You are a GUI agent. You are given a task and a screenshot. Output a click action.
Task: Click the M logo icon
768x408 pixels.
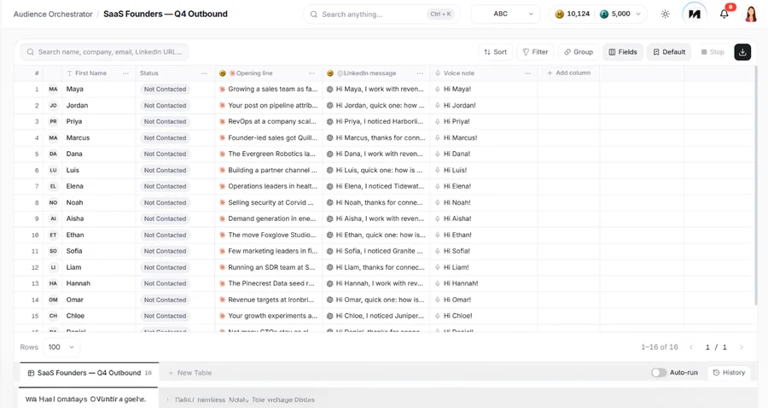[x=695, y=15]
